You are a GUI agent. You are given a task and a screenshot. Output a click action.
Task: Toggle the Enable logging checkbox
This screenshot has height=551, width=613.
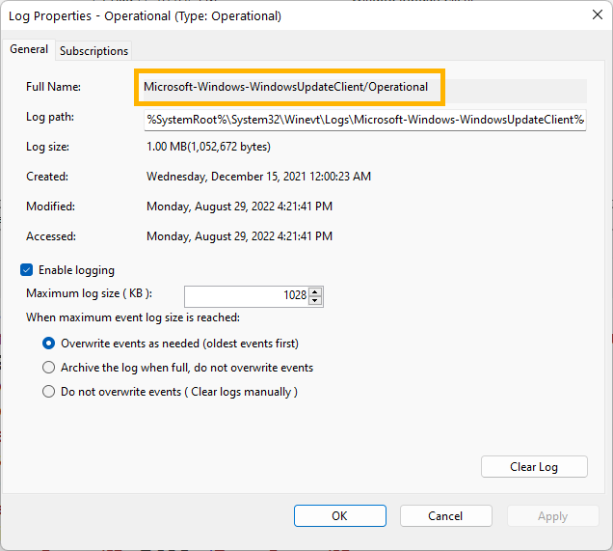[27, 270]
